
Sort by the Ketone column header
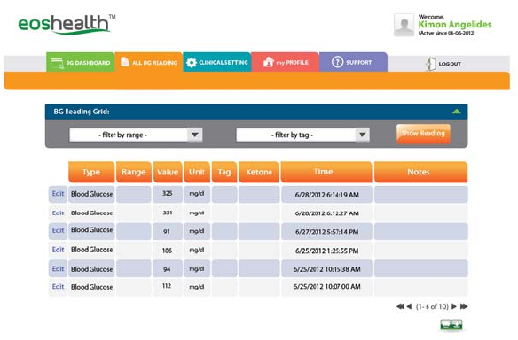[x=259, y=172]
